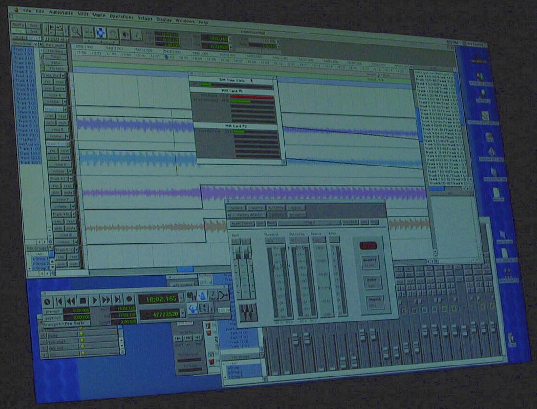This screenshot has width=537, height=409.
Task: Click Fast Forward in the Transport window
Action: [x=106, y=300]
